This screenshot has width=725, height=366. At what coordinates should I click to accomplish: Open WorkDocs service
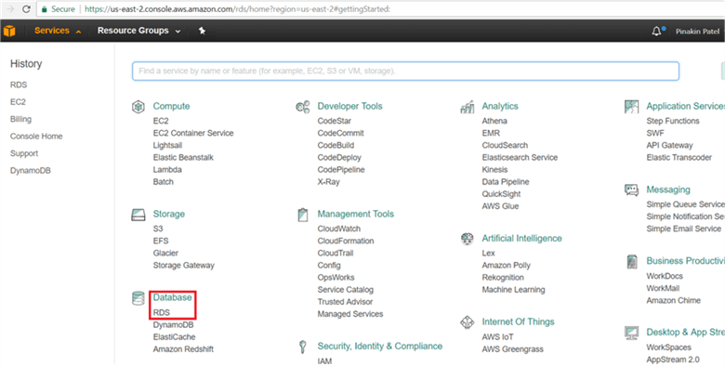click(x=665, y=276)
